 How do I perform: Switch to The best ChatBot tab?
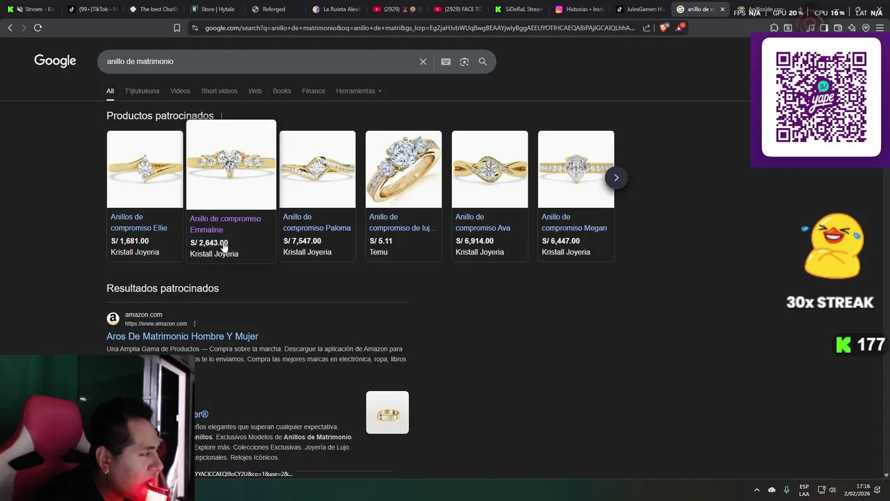[153, 9]
